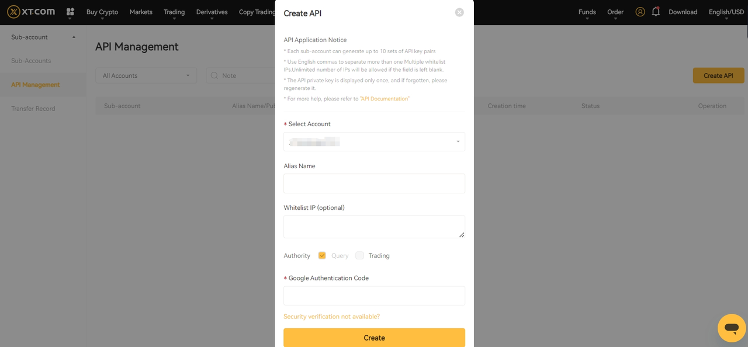748x347 pixels.
Task: Open the apps grid icon
Action: pos(70,12)
